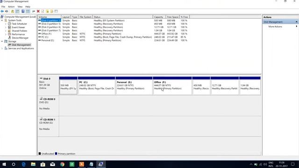
Task: Click the Up One Level toolbar icon
Action: [13, 11]
